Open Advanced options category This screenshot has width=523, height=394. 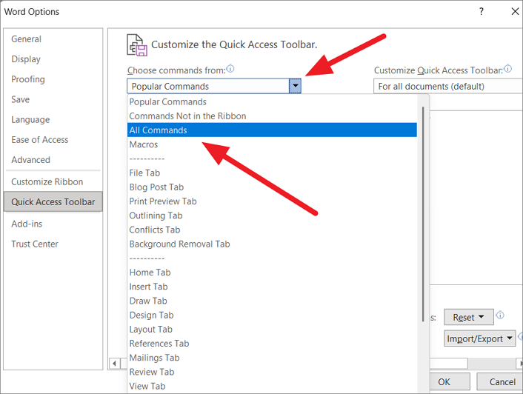(53, 160)
